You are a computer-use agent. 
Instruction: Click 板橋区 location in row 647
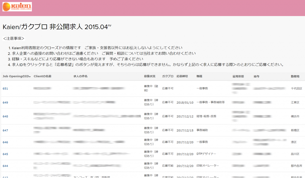(295, 130)
